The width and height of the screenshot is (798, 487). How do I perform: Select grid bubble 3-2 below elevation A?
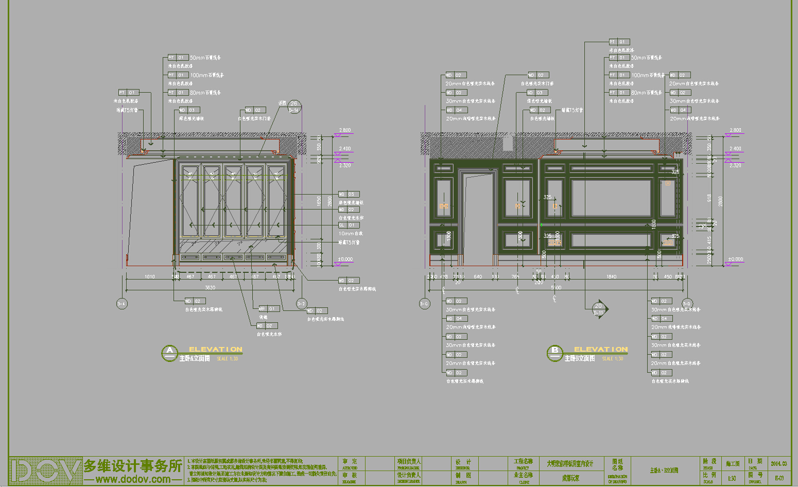coord(301,304)
